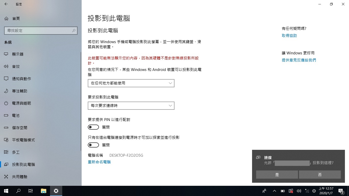
Task: Click the 儲存空間 storage icon in sidebar
Action: (6, 128)
